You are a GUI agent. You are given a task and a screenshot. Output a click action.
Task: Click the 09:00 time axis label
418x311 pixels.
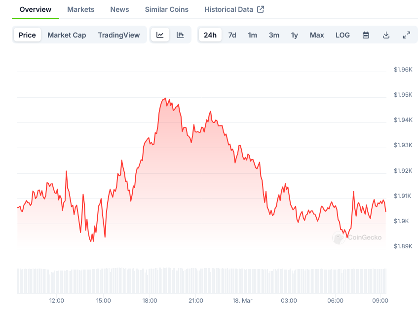pyautogui.click(x=380, y=301)
